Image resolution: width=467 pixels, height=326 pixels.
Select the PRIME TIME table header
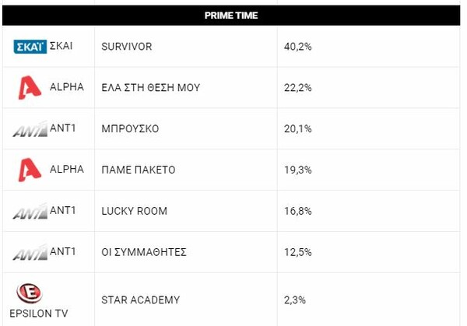click(231, 16)
